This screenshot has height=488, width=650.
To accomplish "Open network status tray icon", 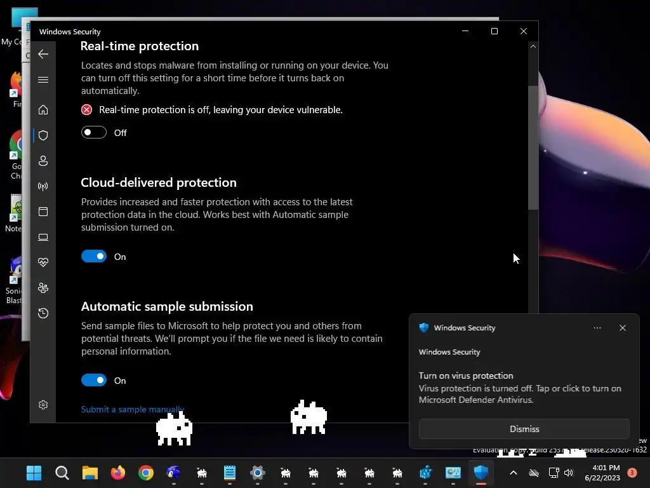I will point(554,473).
